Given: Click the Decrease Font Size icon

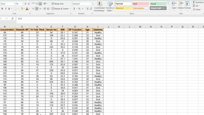Looking at the screenshot, I should tap(29, 4).
